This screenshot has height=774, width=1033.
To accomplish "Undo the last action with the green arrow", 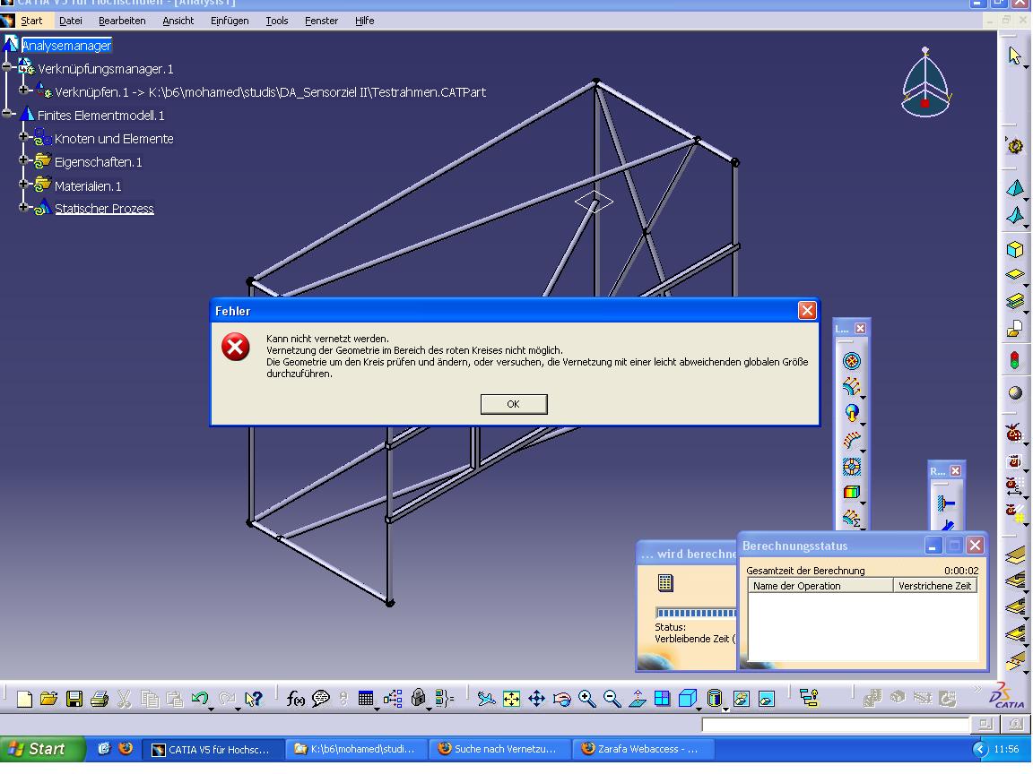I will coord(200,698).
